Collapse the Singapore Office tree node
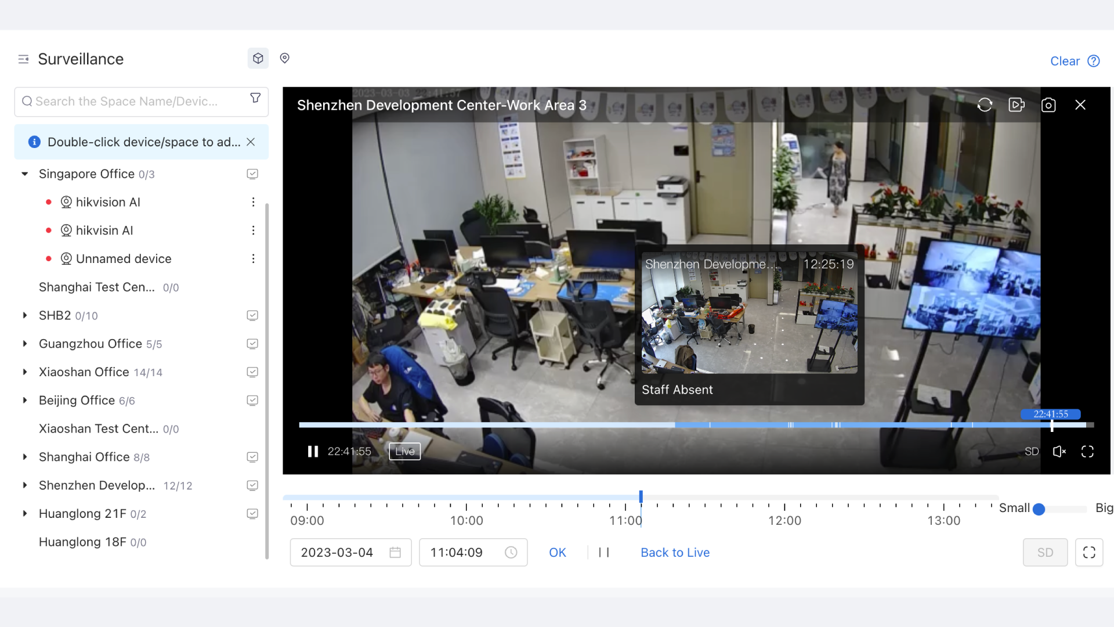Viewport: 1114px width, 627px height. pos(25,174)
